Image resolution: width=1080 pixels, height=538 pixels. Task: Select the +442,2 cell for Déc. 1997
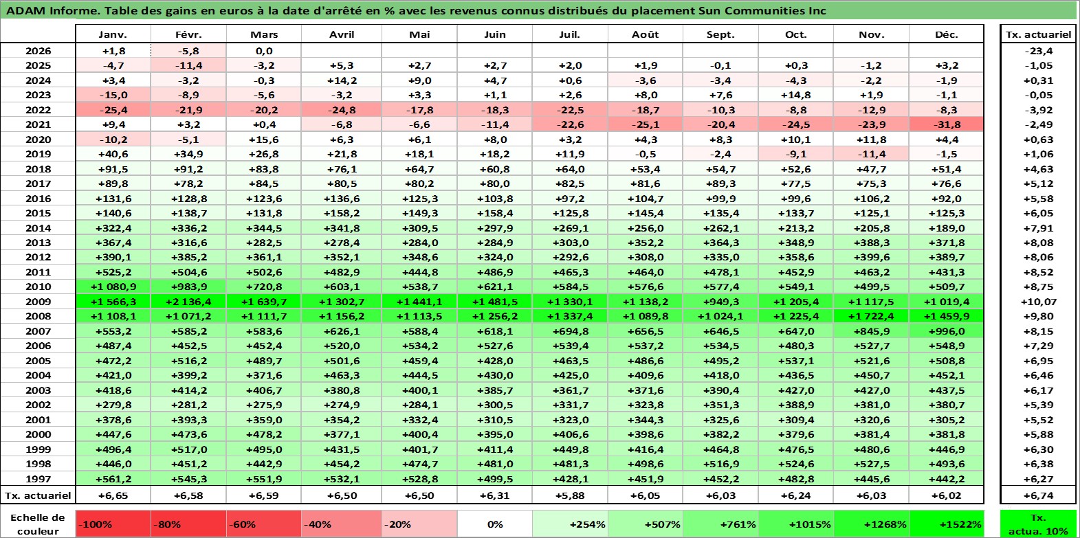click(x=947, y=479)
